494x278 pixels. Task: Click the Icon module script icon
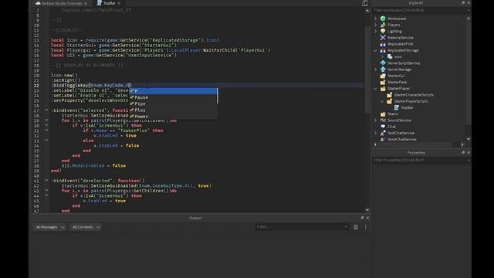tap(390, 56)
